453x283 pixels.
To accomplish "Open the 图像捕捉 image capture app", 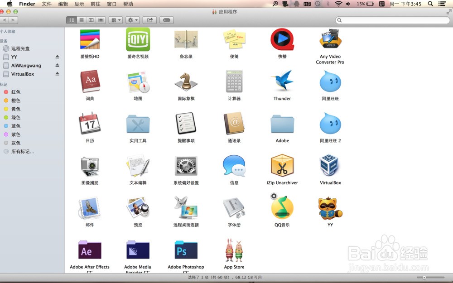I will (90, 166).
